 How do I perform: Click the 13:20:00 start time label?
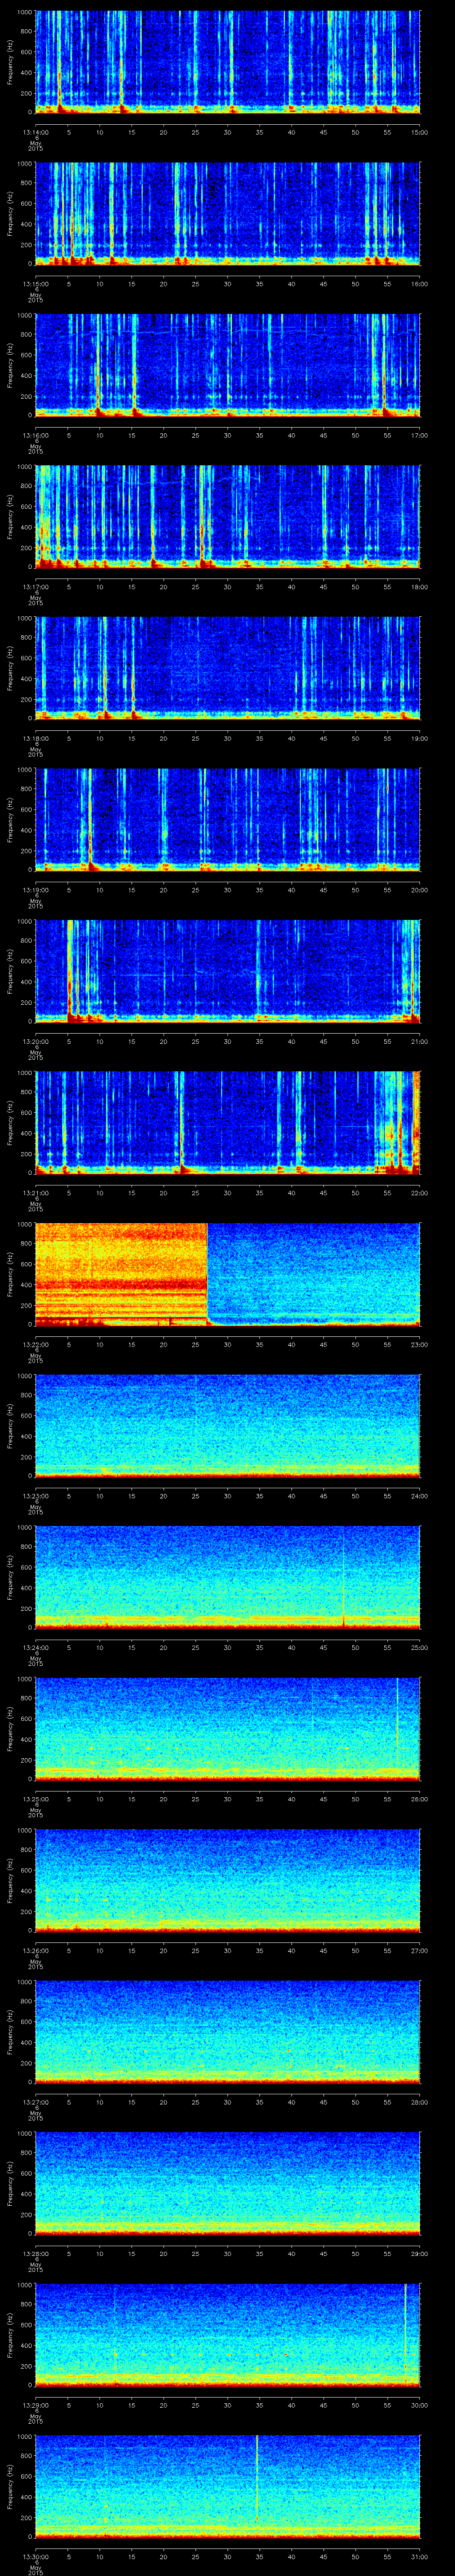point(36,1041)
